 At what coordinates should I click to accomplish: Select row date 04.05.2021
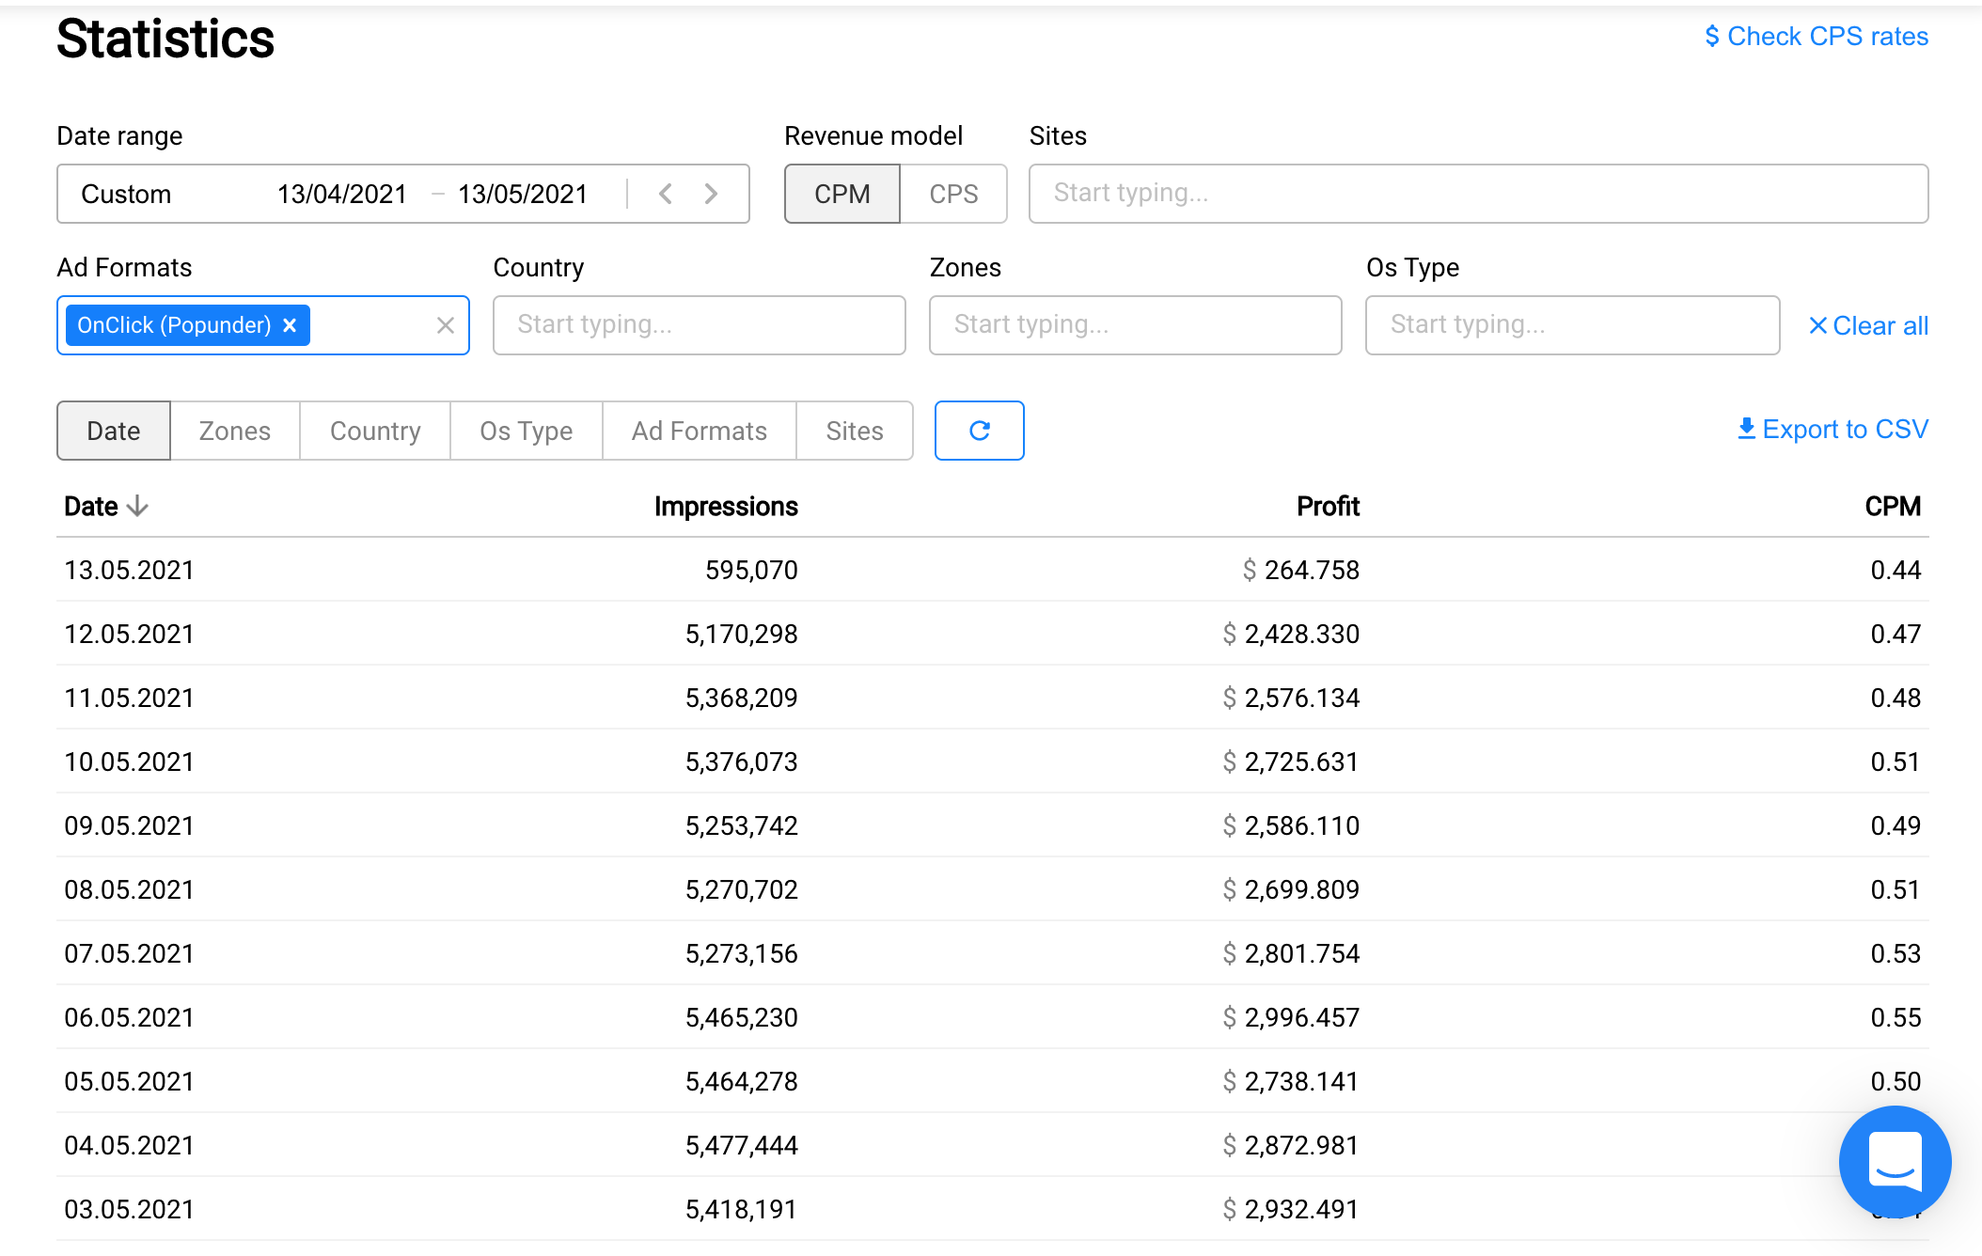coord(129,1146)
